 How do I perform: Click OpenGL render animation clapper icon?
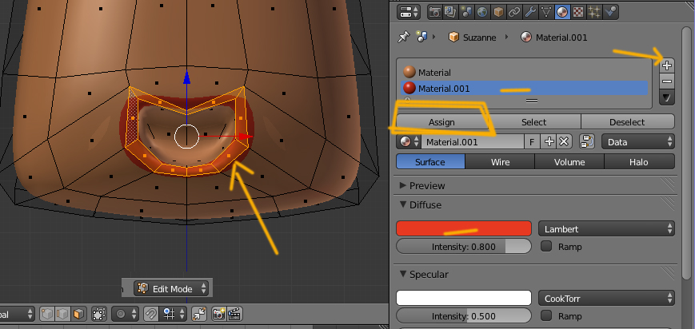point(234,315)
